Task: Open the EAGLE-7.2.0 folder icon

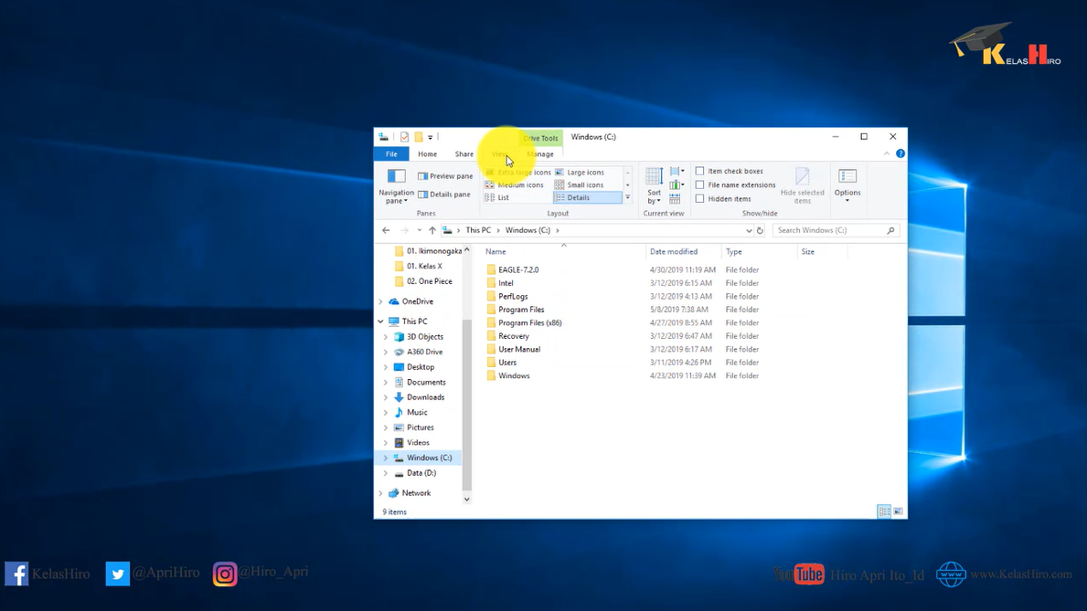Action: (491, 269)
